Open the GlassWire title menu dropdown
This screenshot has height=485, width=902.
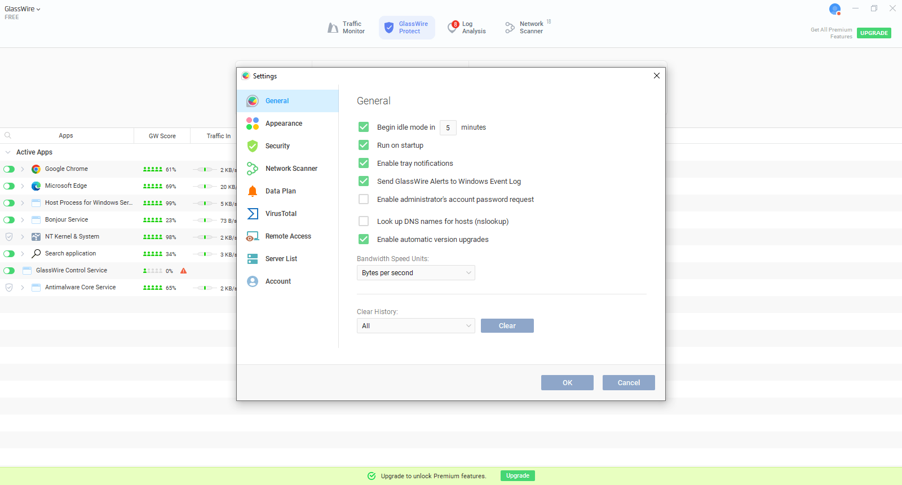(x=23, y=9)
